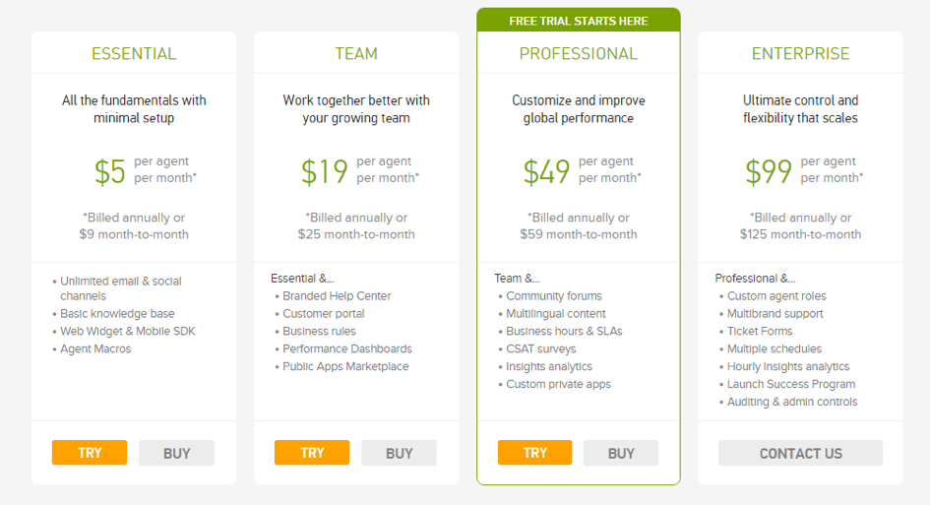Select the ENTERPRISE plan heading
930x505 pixels.
tap(801, 53)
